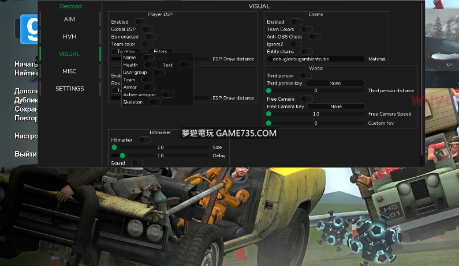Click Найти in the Garry's Mod menu
This screenshot has height=266, width=459.
(x=26, y=73)
